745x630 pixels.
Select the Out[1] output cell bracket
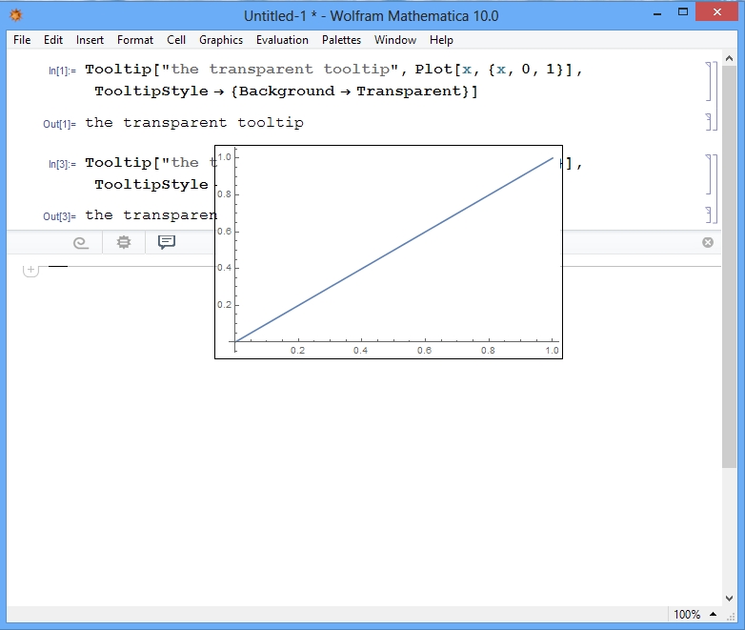708,122
